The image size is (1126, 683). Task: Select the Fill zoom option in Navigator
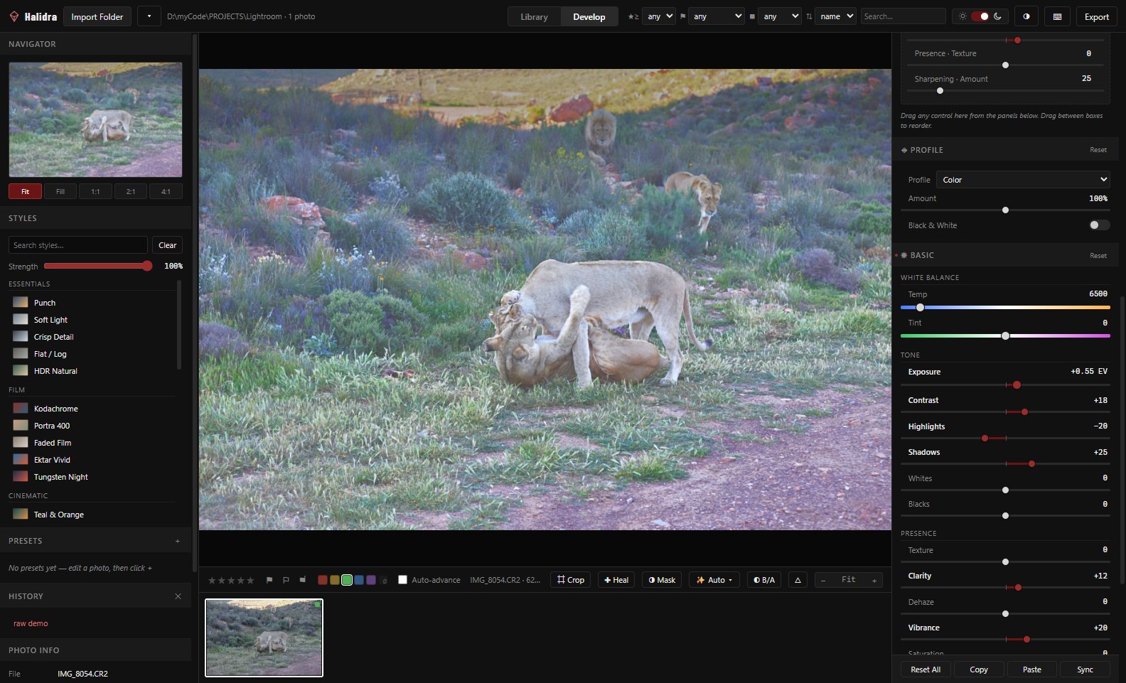pyautogui.click(x=60, y=191)
